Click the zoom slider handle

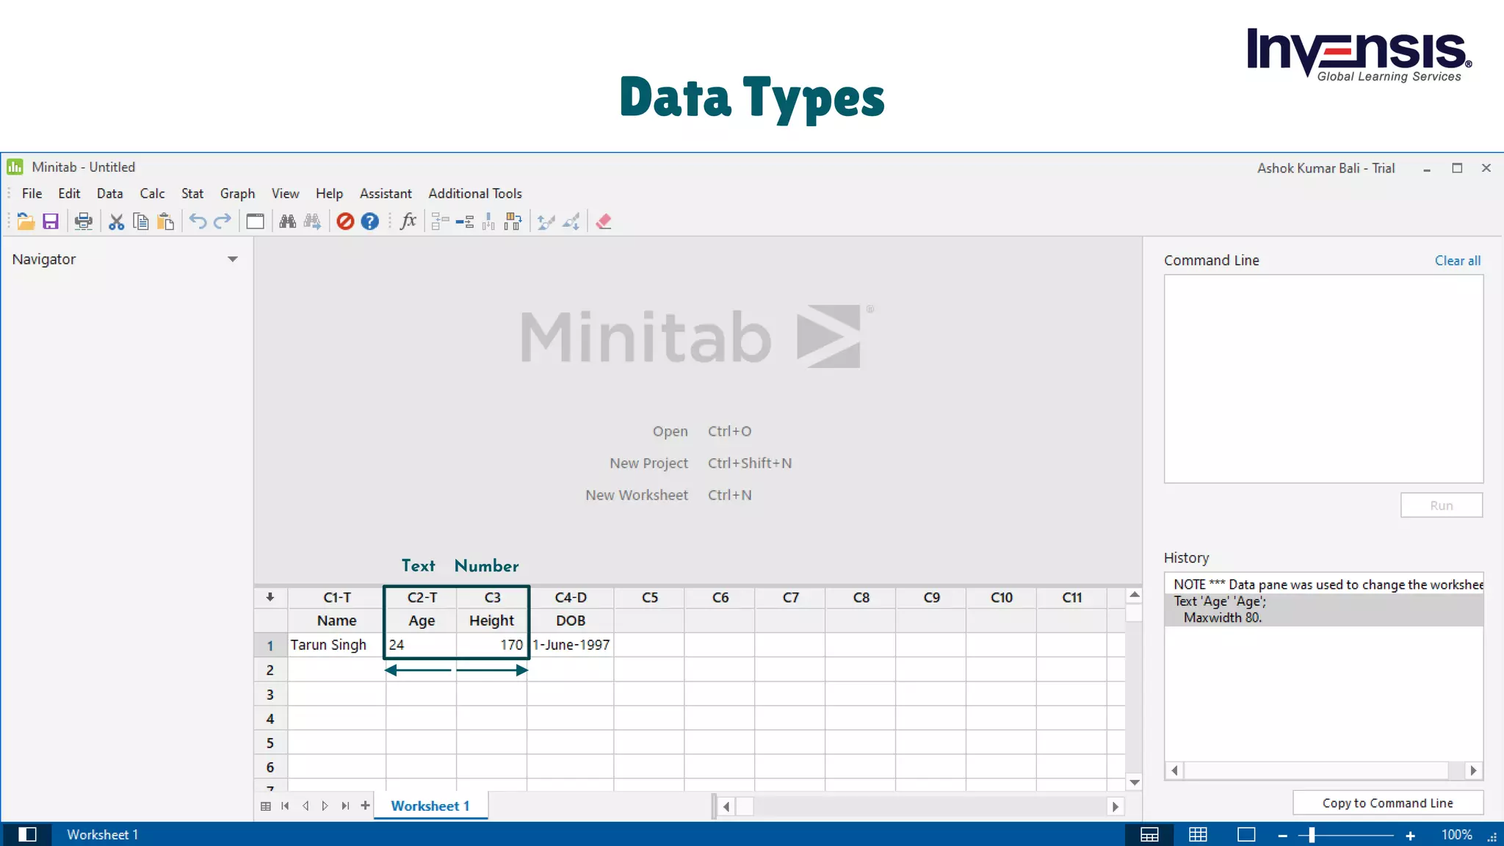1312,835
